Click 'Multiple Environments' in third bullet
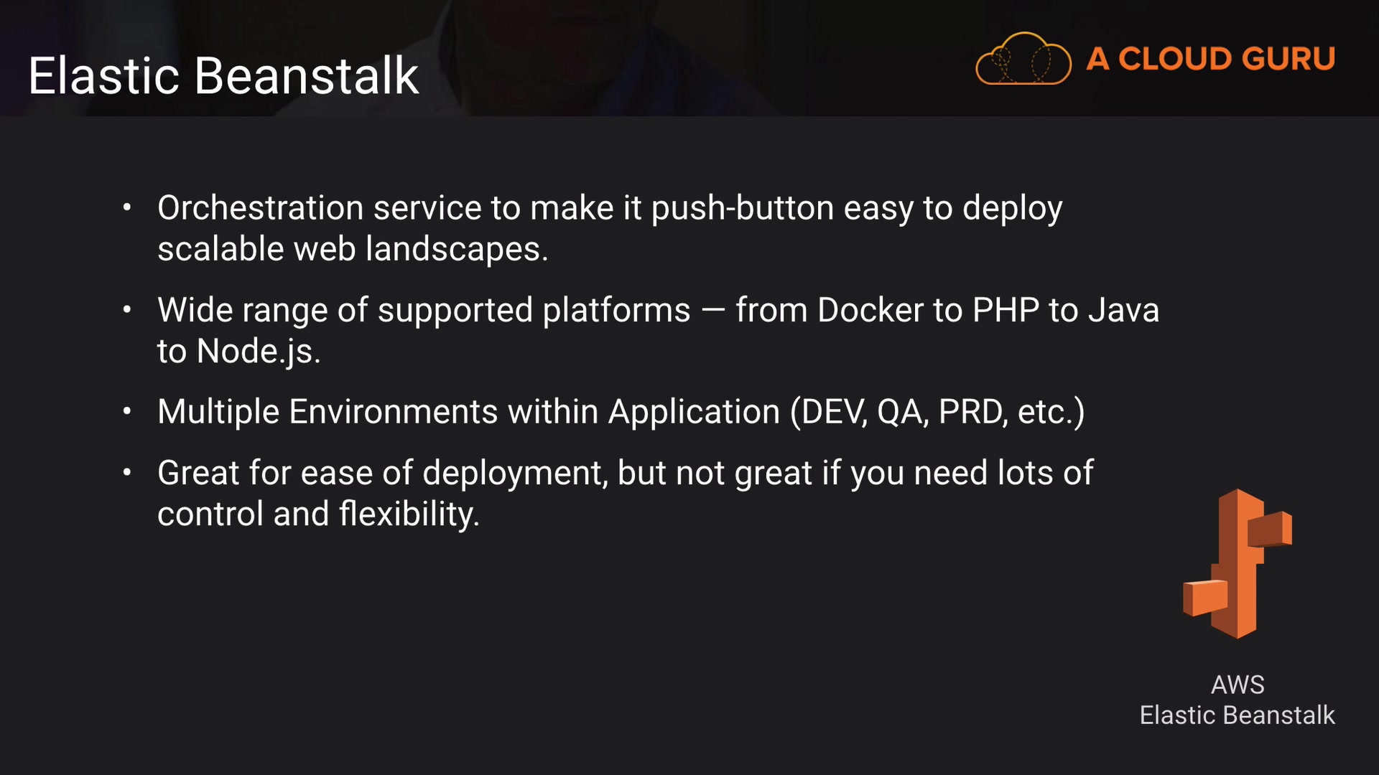Screen dimensions: 1379x775 pyautogui.click(x=328, y=412)
